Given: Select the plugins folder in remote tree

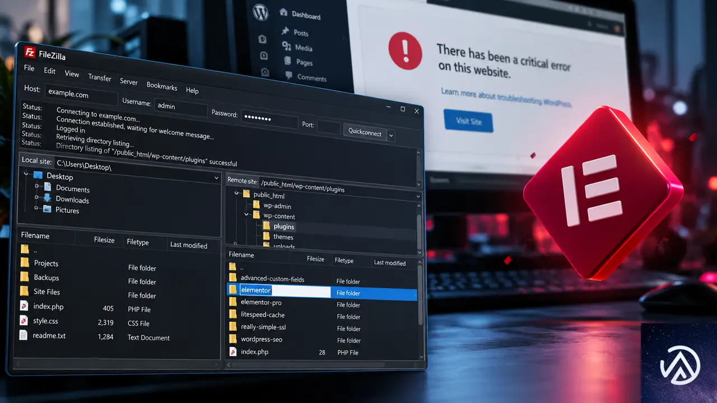Looking at the screenshot, I should coord(279,226).
